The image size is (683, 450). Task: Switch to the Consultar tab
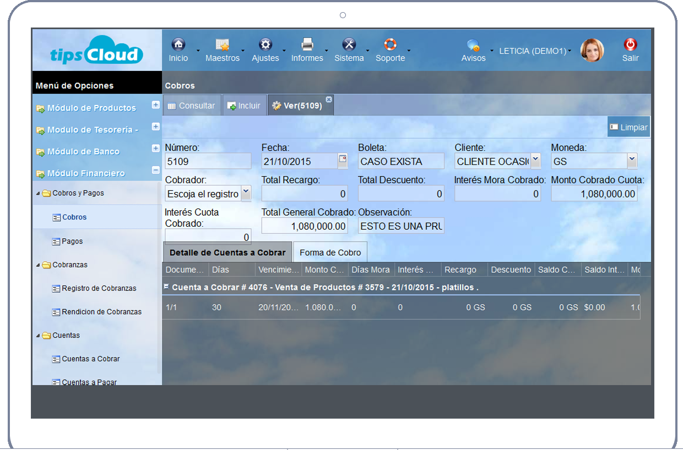[x=192, y=106]
